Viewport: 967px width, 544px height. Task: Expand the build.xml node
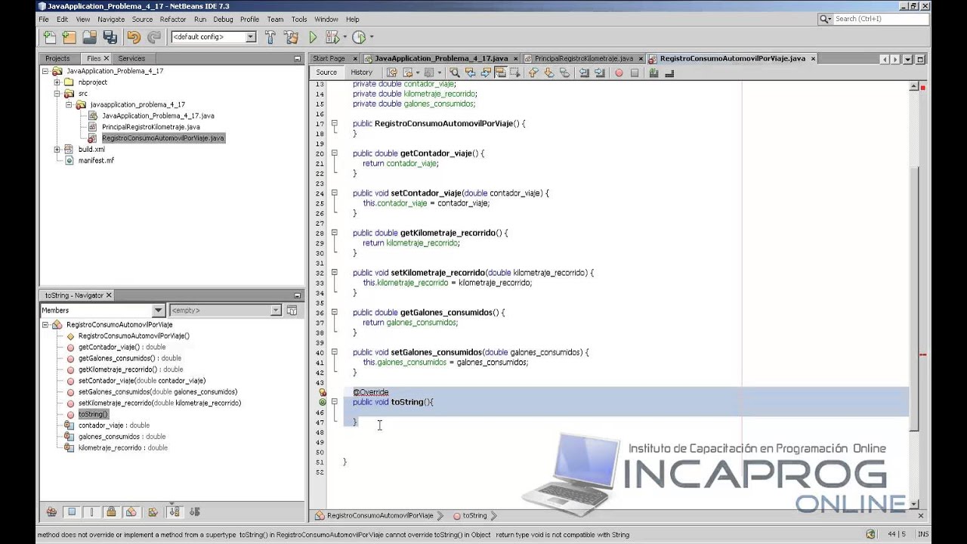[x=57, y=150]
